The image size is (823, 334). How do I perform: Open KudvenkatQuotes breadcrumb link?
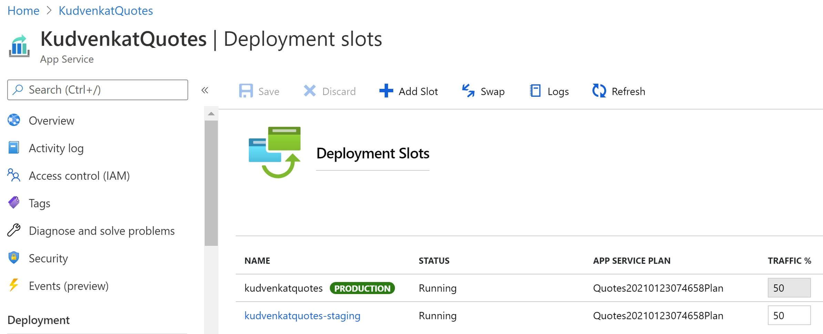click(106, 11)
